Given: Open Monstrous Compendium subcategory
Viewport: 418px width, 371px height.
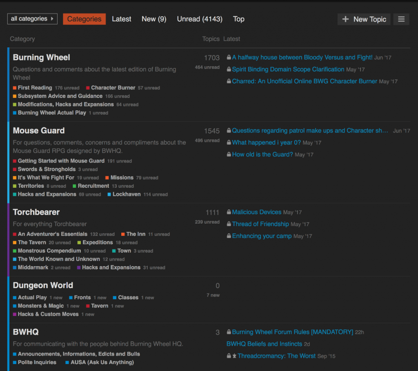Looking at the screenshot, I should pos(49,251).
